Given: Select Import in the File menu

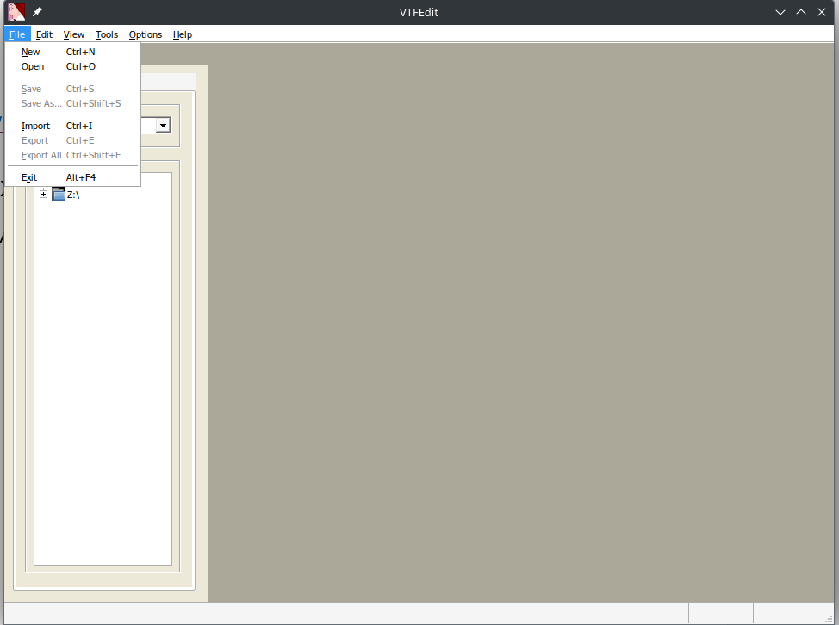Looking at the screenshot, I should 35,126.
